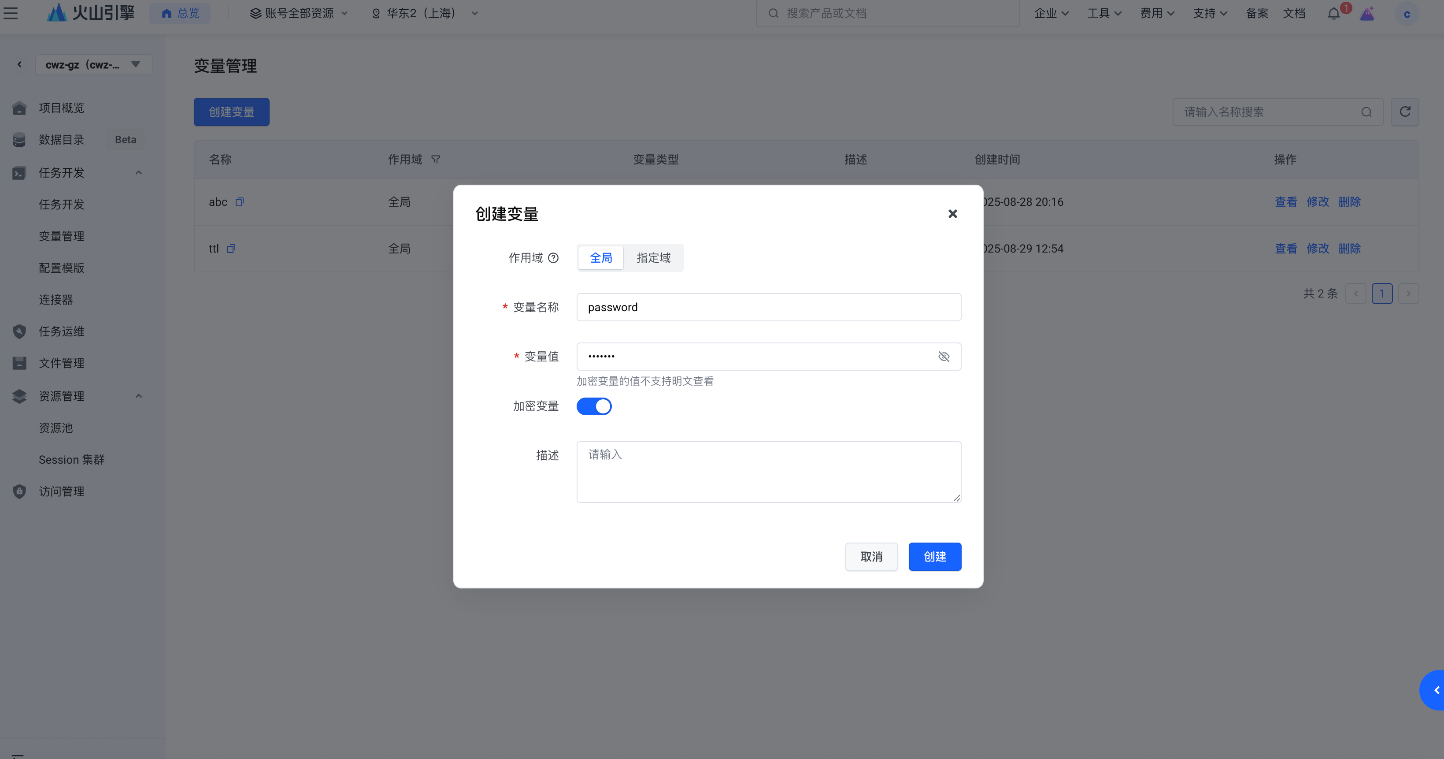Select the 指定域 scope option
The image size is (1444, 759).
tap(653, 258)
